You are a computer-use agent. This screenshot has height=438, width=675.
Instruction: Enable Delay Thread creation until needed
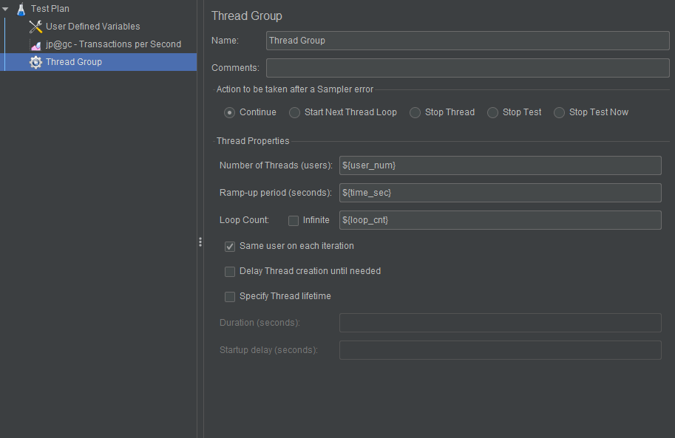tap(230, 272)
